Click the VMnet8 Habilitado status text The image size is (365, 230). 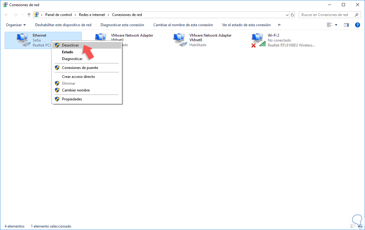[x=198, y=45]
